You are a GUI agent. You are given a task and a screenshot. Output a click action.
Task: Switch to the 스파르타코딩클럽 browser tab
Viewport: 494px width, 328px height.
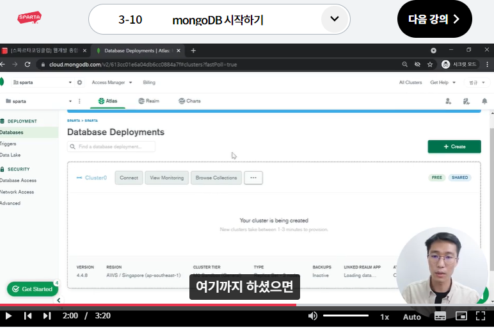44,51
